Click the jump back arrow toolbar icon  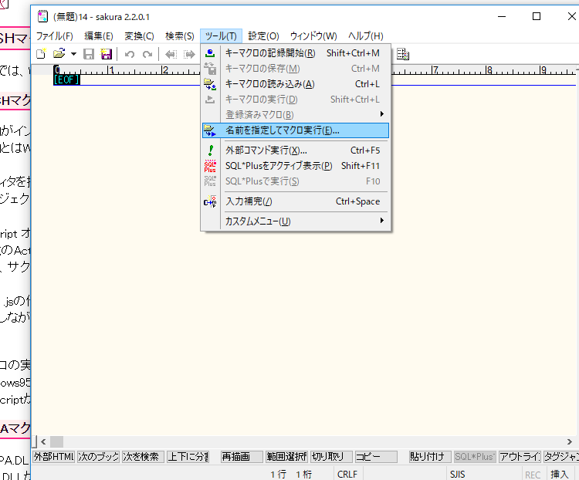pos(171,54)
